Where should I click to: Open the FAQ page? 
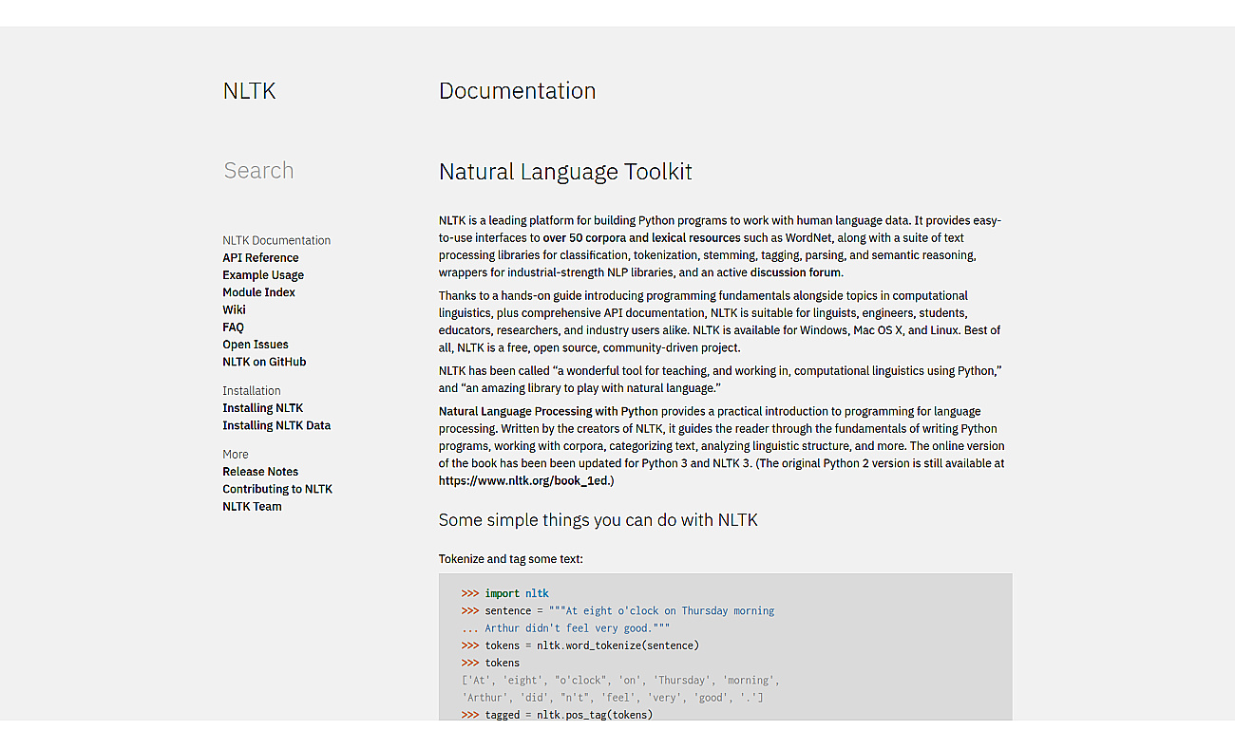pyautogui.click(x=233, y=327)
